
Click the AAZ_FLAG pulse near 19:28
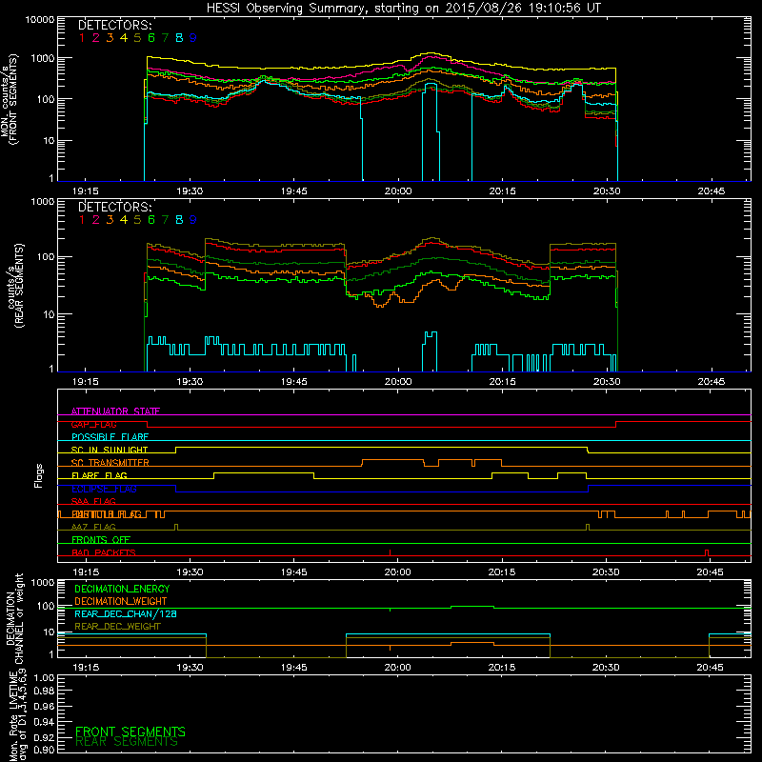[x=176, y=527]
